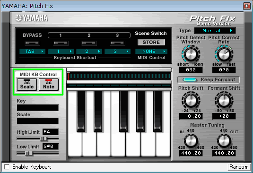
Task: Toggle the BYPASS switch
Action: pyautogui.click(x=33, y=43)
